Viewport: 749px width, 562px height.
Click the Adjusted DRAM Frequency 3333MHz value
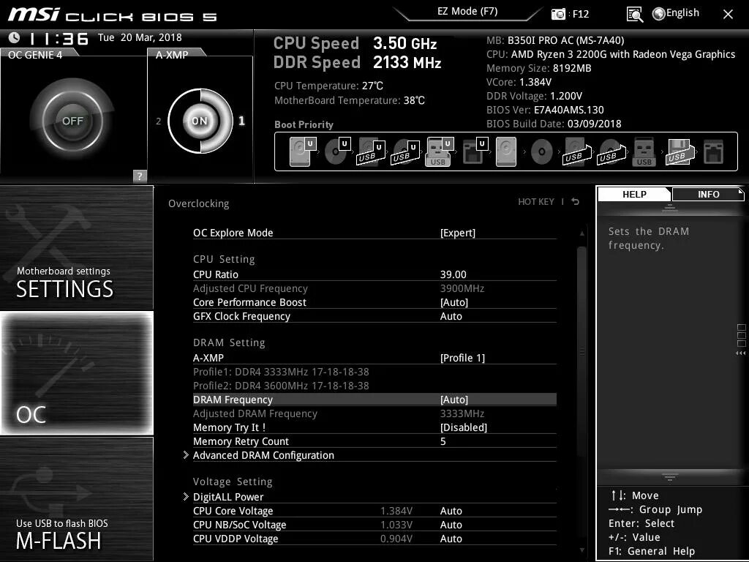click(x=462, y=414)
